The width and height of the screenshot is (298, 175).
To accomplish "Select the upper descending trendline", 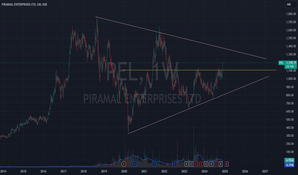I will pos(181,38).
